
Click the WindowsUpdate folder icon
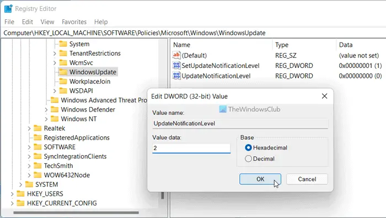(63, 72)
